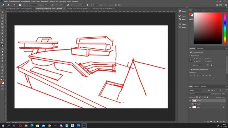
Task: Select the Lasso tool
Action: (x=2, y=18)
